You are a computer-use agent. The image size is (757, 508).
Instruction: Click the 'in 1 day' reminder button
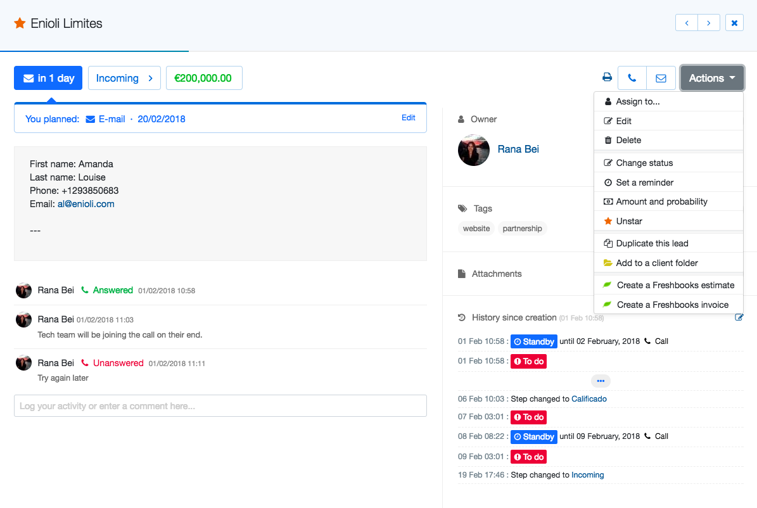click(x=48, y=78)
